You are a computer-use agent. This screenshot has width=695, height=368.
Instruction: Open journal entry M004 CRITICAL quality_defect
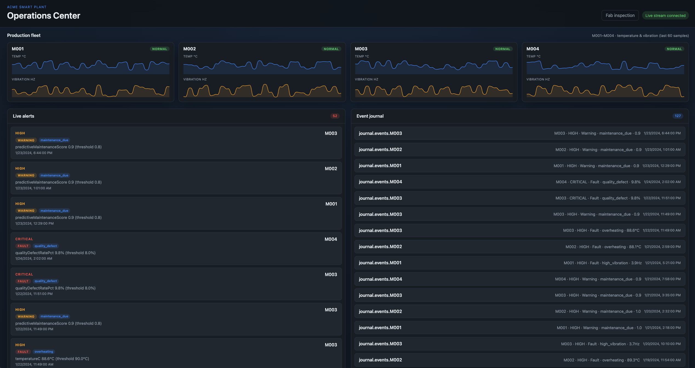tap(520, 182)
